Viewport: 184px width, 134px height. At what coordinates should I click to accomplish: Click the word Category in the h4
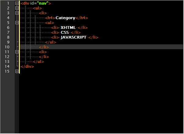point(65,18)
